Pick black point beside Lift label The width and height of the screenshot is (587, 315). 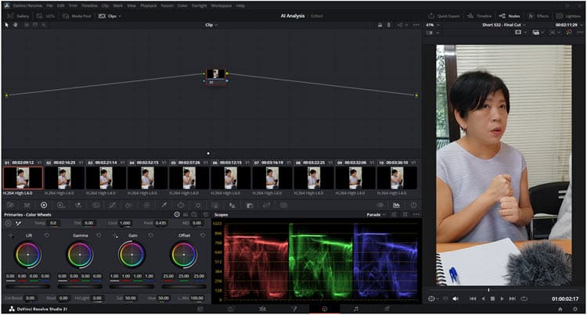(11, 235)
